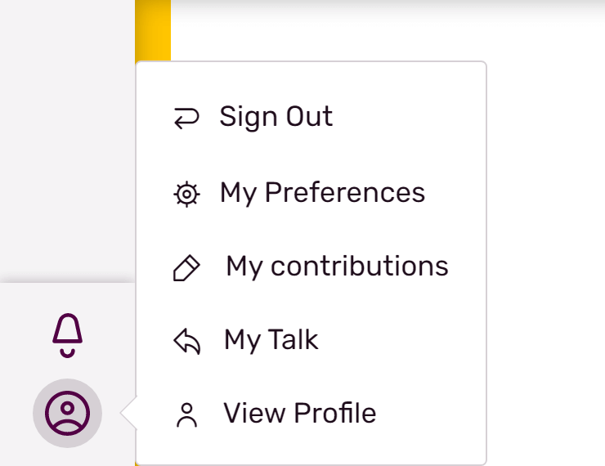Click the user account avatar icon
The image size is (605, 466).
coord(67,412)
